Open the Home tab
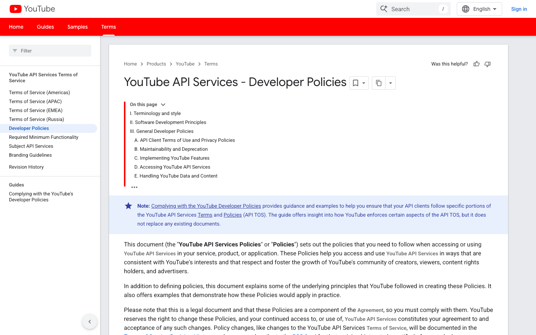This screenshot has height=335, width=536. [16, 27]
